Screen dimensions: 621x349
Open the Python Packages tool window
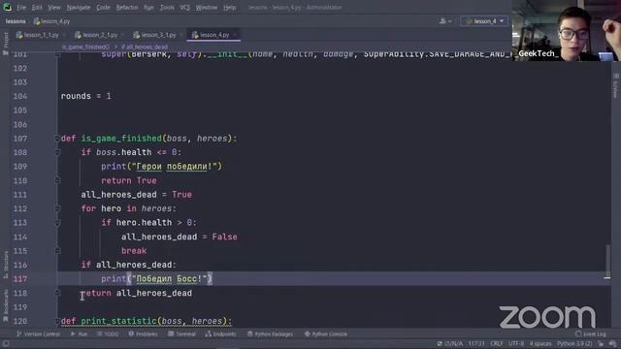(271, 334)
